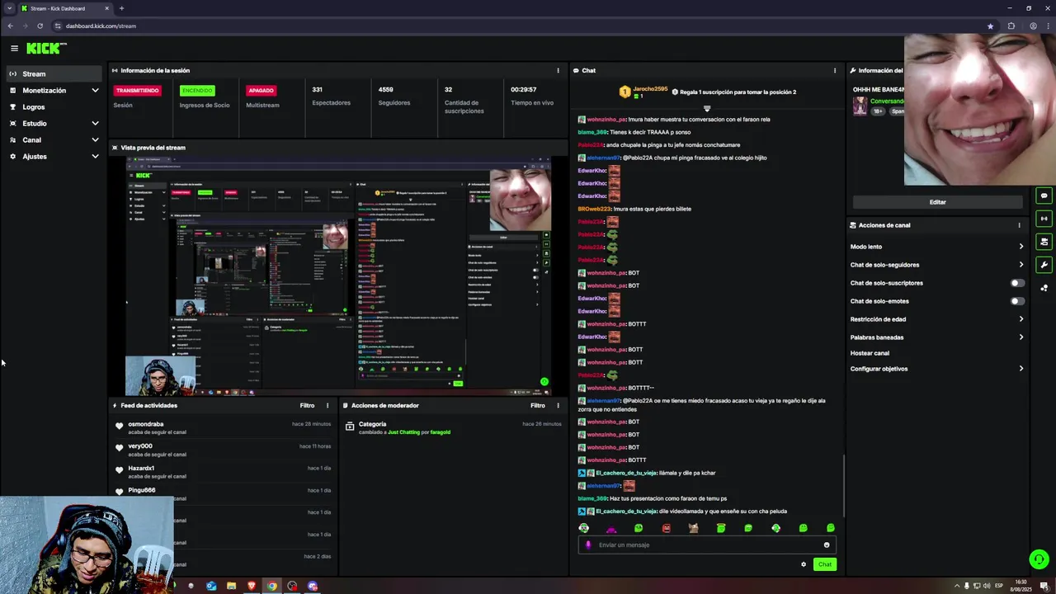Click the Just Chatting category link
1056x594 pixels.
[x=404, y=432]
